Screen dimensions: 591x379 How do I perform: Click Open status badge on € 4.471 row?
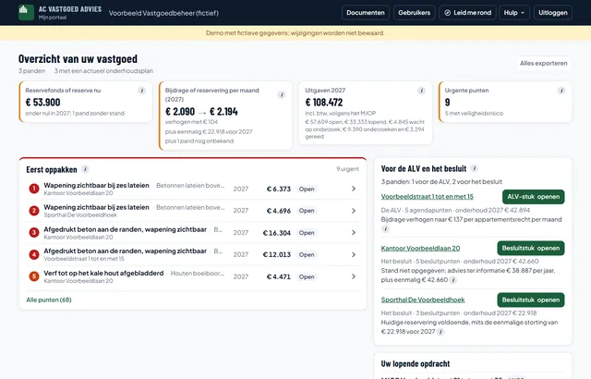[x=307, y=276]
